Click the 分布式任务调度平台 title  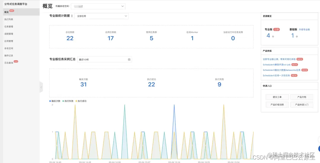tap(16, 4)
